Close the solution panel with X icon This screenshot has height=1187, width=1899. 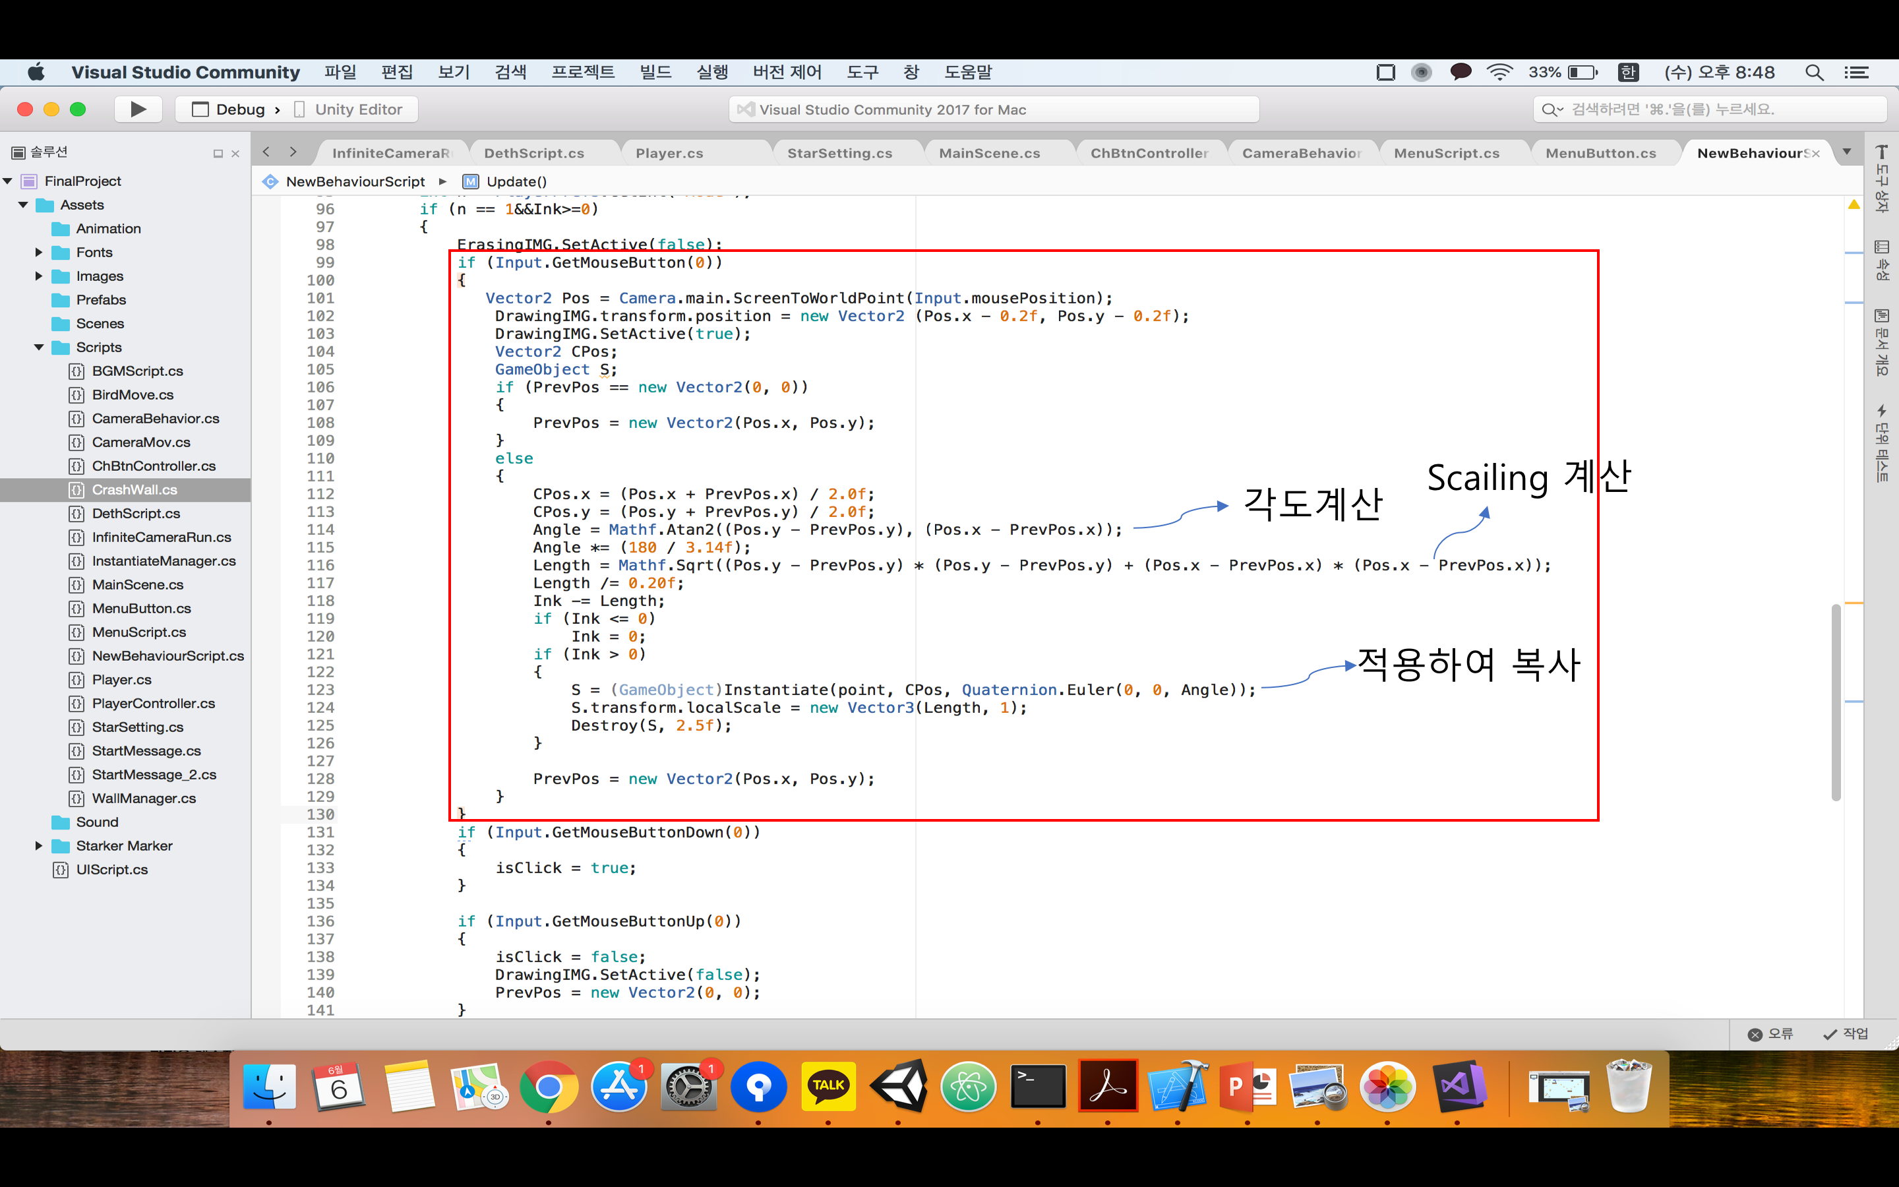(x=235, y=154)
